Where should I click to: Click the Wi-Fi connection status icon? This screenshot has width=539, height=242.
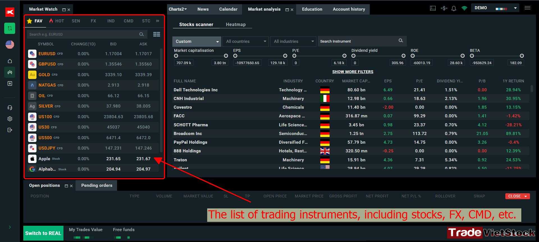(x=464, y=8)
